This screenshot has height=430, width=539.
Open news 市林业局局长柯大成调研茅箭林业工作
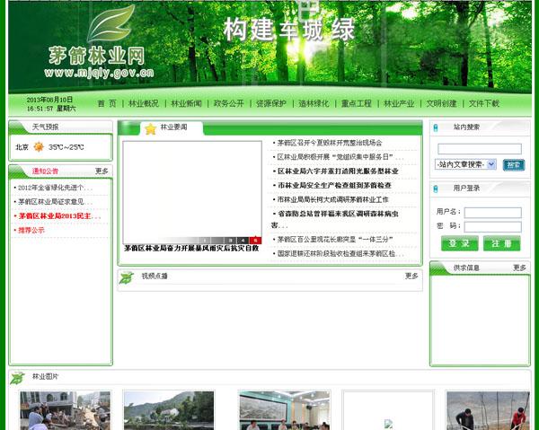click(332, 199)
